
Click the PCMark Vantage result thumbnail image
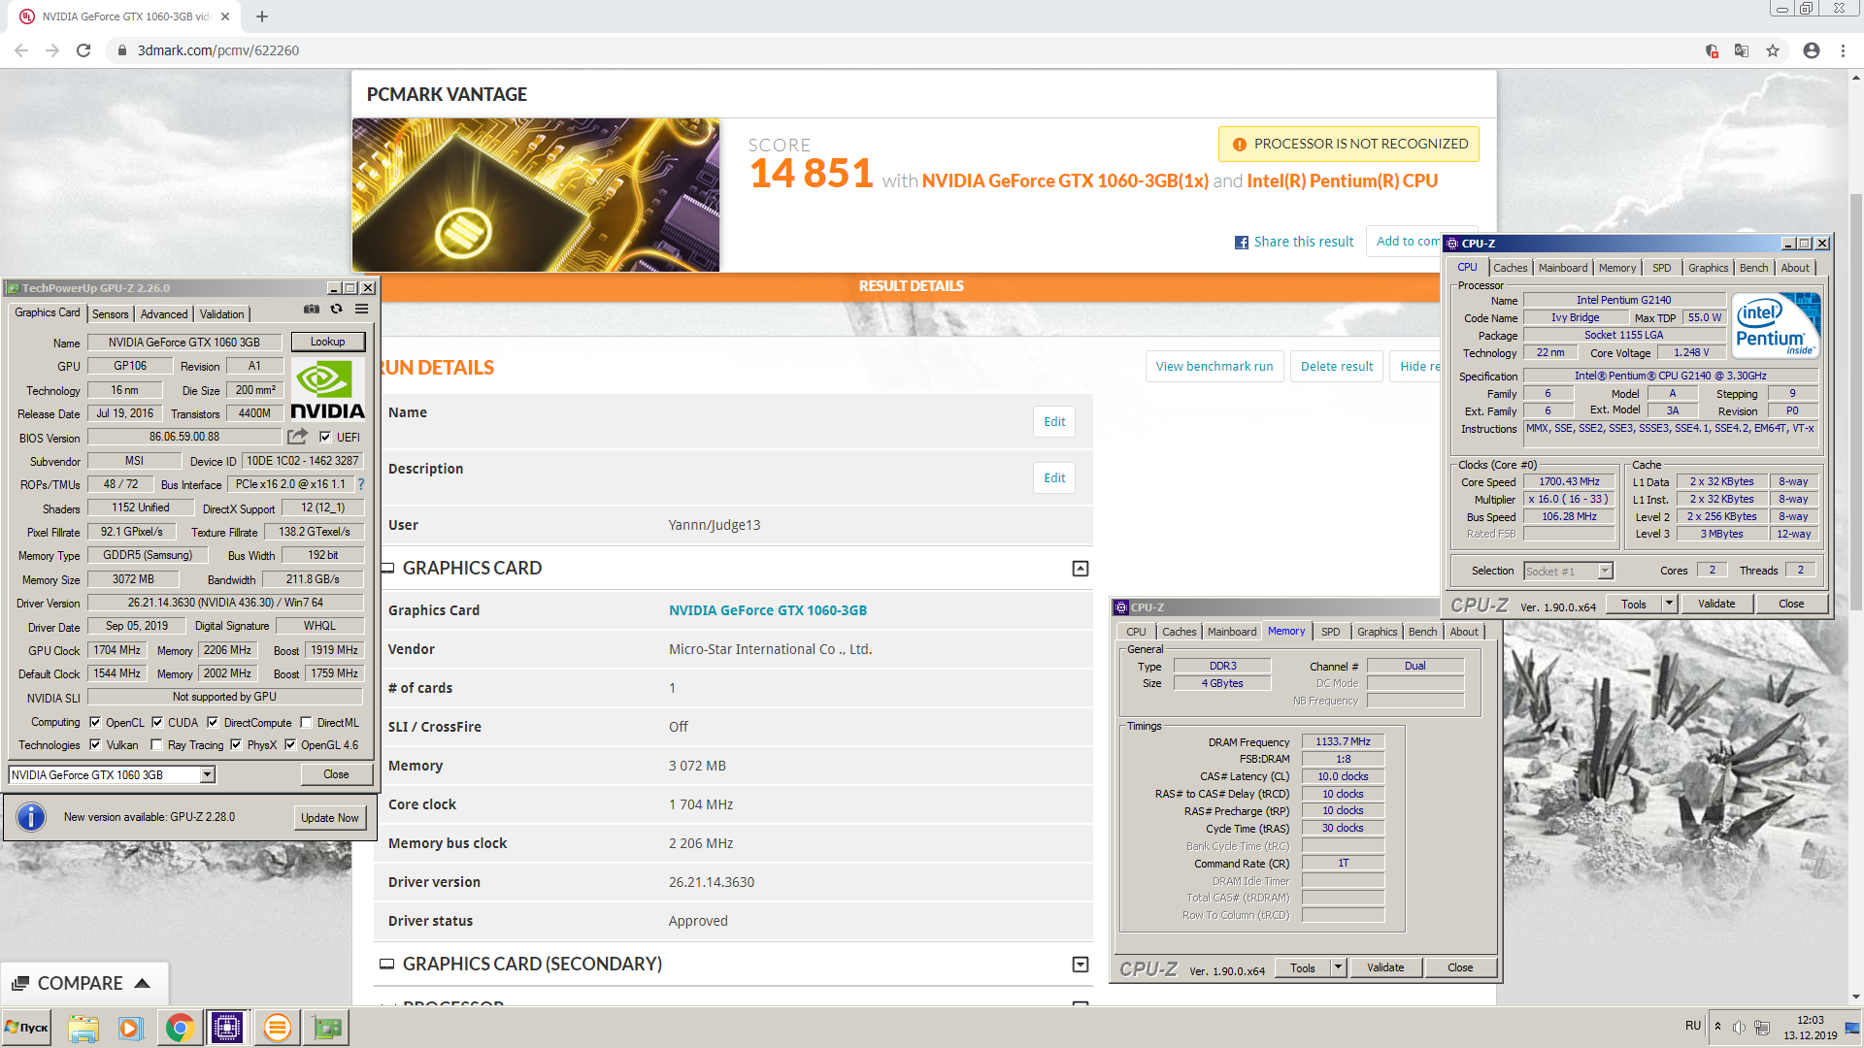tap(536, 195)
